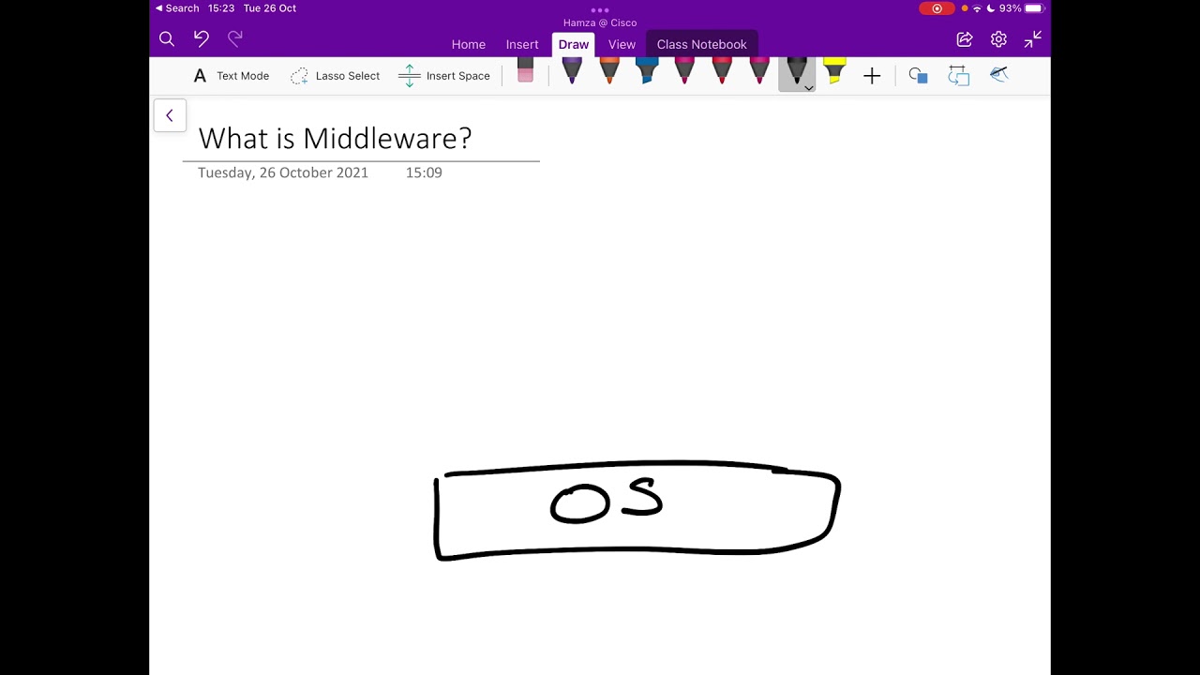Open the Shapes tool
Screen dimensions: 1200x675
coord(918,76)
